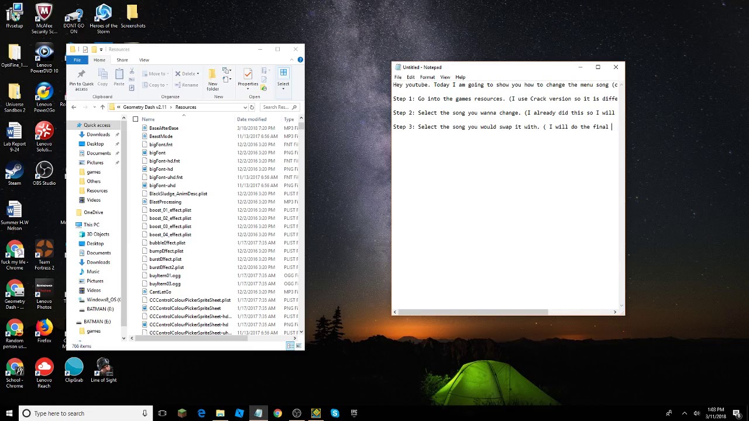Open the File tab in Explorer
This screenshot has width=749, height=421.
click(77, 60)
